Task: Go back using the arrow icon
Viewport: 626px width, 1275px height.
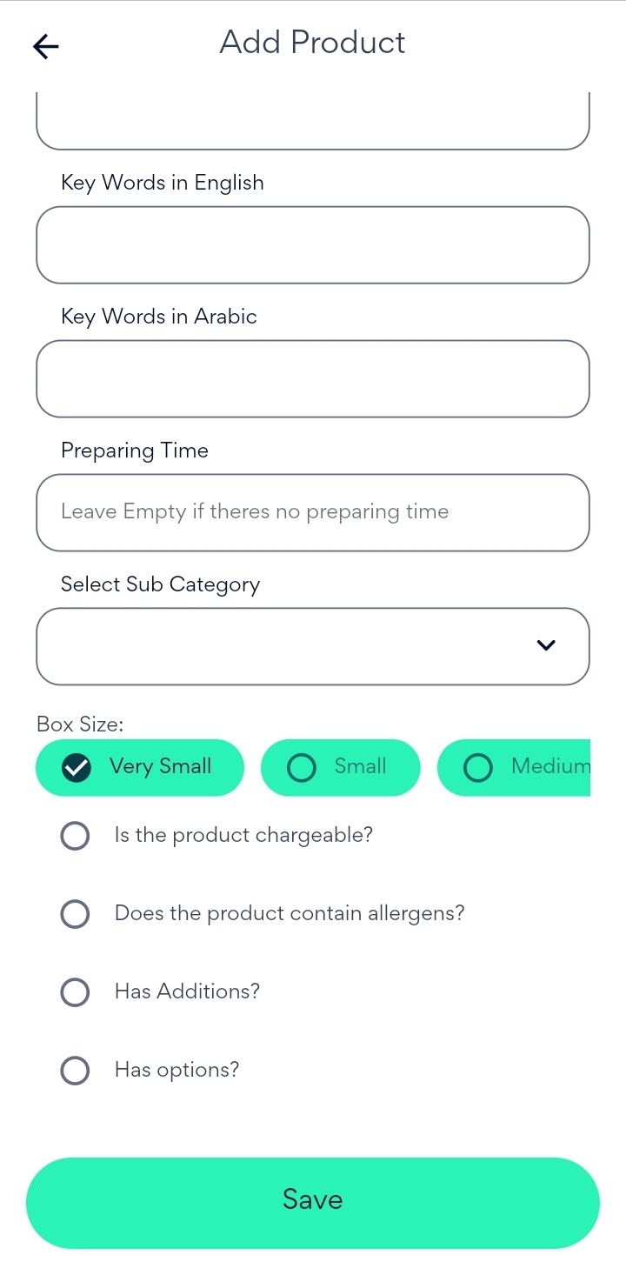Action: pyautogui.click(x=46, y=46)
